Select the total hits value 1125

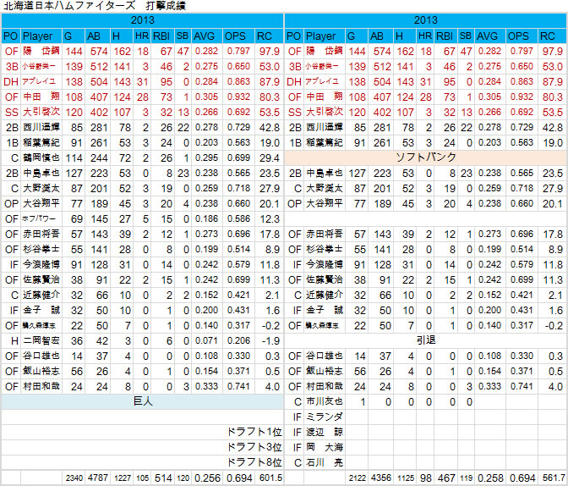click(405, 478)
